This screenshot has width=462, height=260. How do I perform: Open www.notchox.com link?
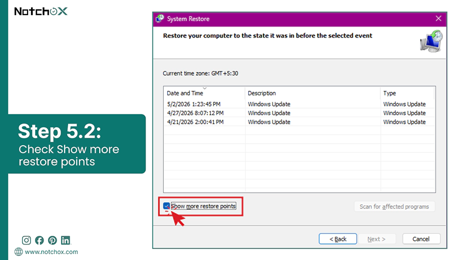(51, 252)
